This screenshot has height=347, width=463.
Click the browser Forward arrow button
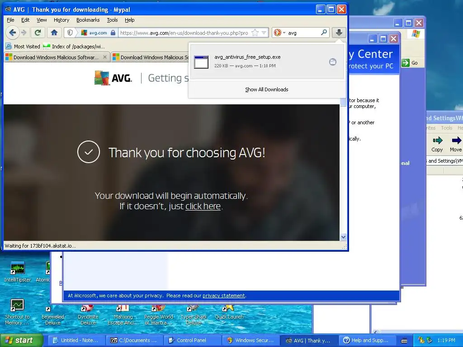click(24, 33)
